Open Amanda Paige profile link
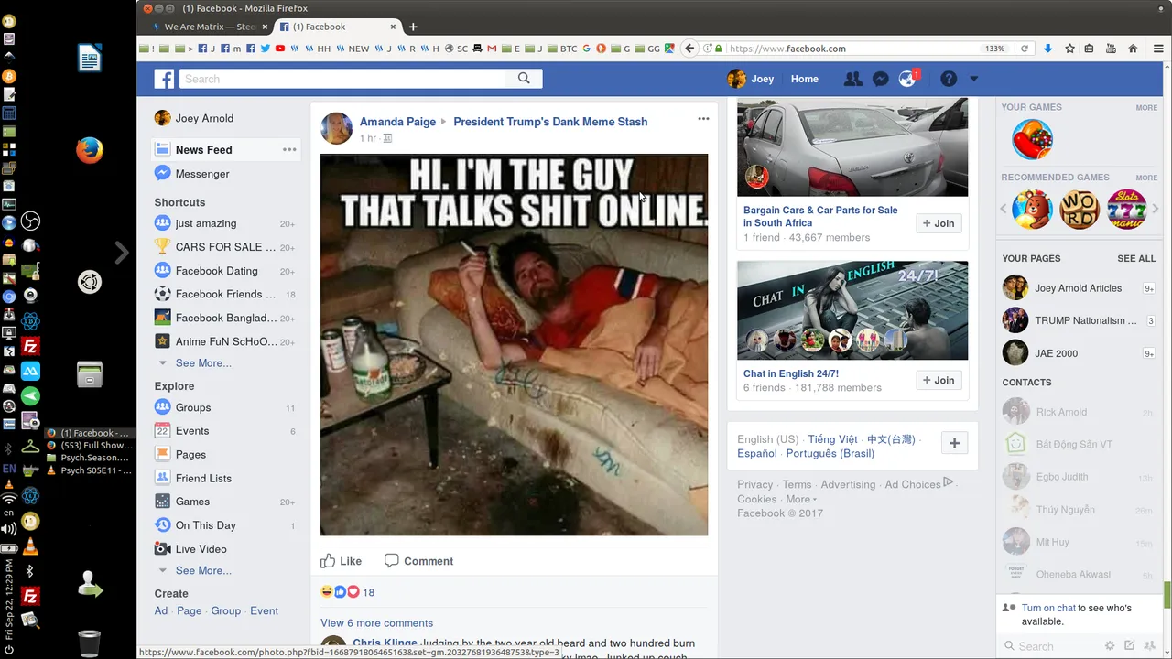This screenshot has height=659, width=1172. tap(397, 122)
